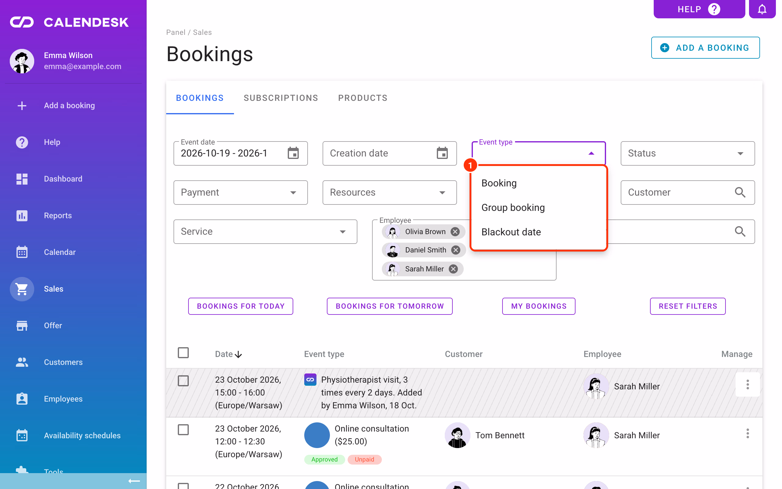The height and width of the screenshot is (489, 782).
Task: Click Bookings for Today button
Action: pos(240,306)
